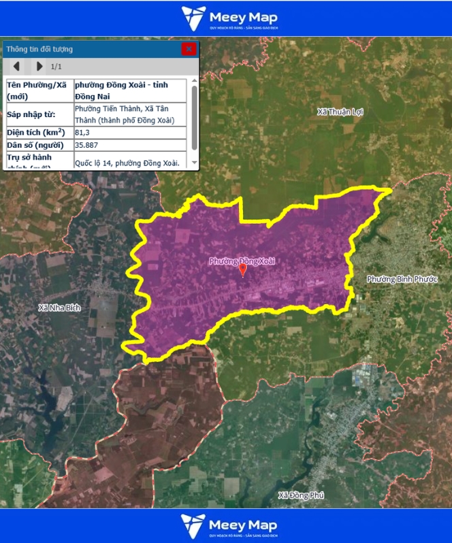Click the 1/1 page indicator
This screenshot has height=543, width=452.
coord(56,67)
